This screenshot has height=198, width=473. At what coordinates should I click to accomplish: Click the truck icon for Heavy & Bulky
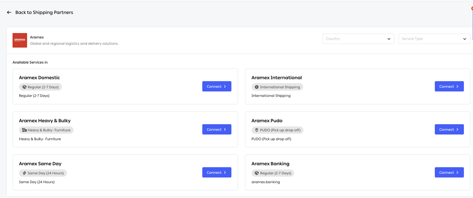[x=24, y=130]
